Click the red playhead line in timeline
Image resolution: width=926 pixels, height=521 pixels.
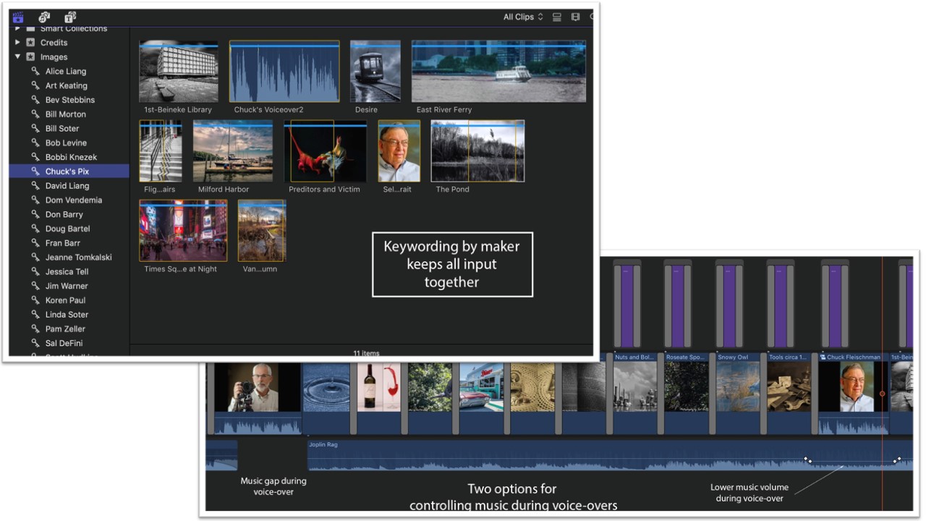click(883, 384)
